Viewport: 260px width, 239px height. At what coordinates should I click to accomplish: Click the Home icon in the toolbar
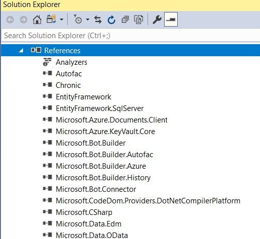pos(37,20)
